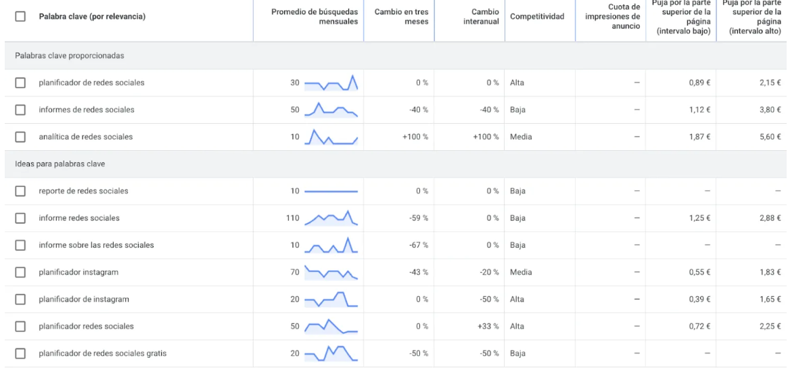Sort by Palabra clave (por relevancia) header
Image resolution: width=788 pixels, height=368 pixels.
coord(92,17)
